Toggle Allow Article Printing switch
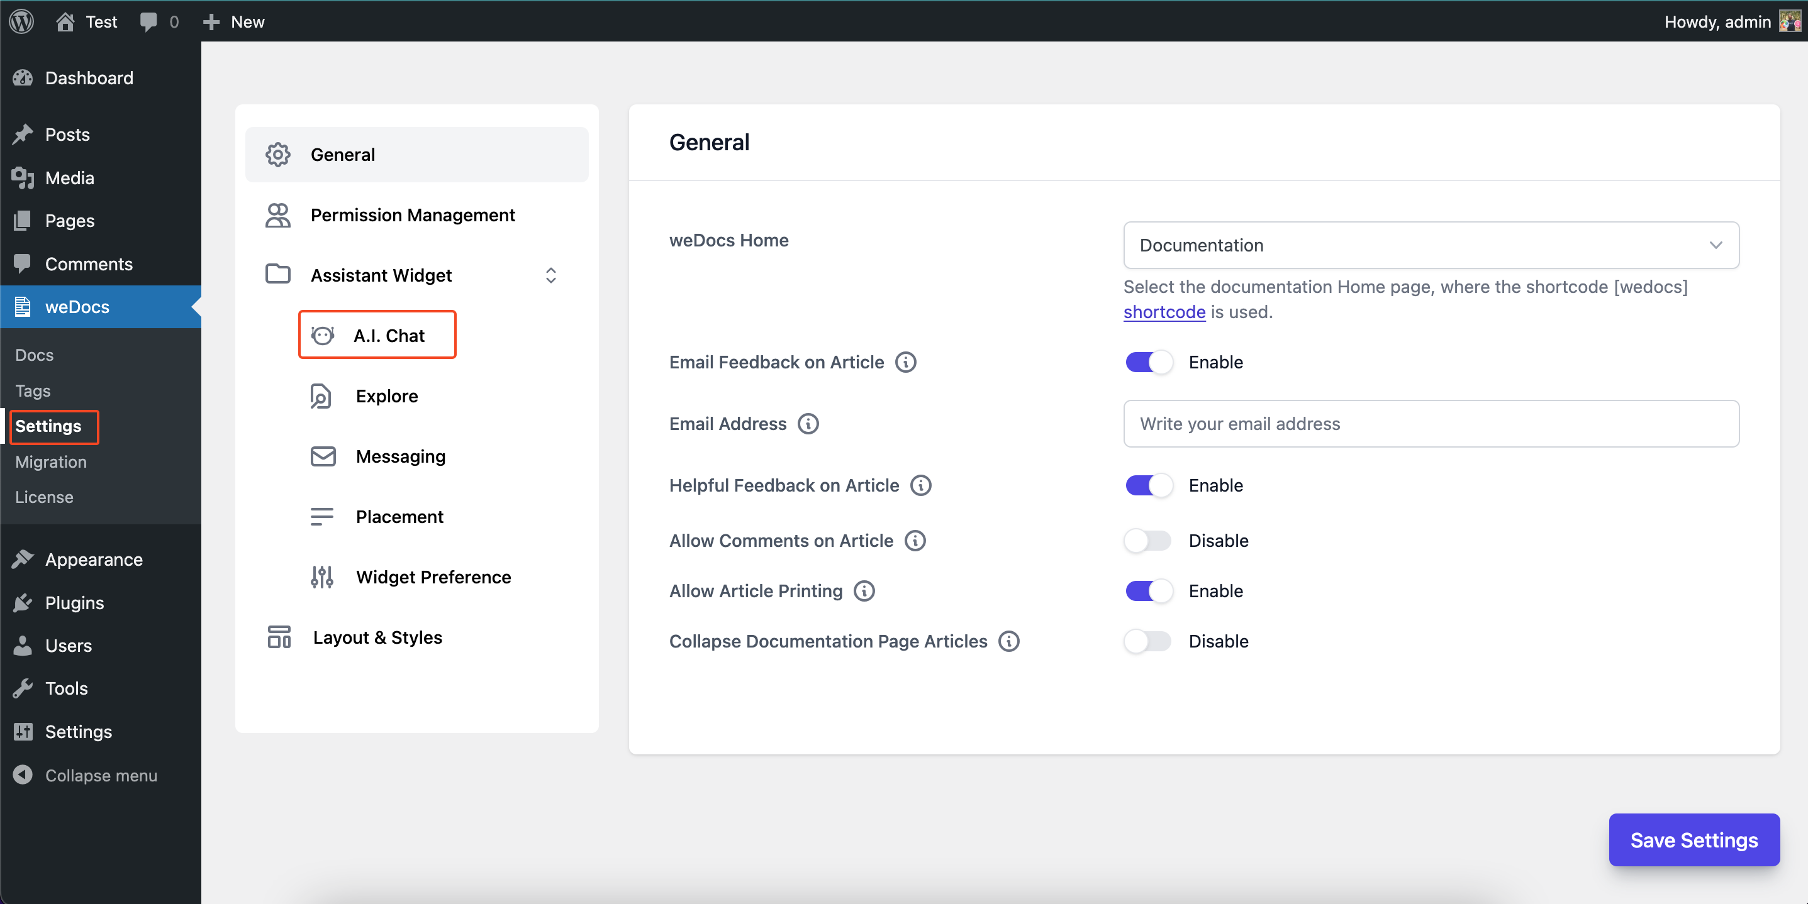 pos(1148,591)
